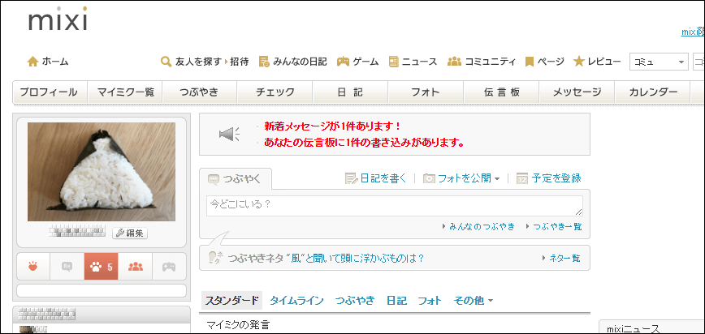The image size is (705, 334).
Task: Open 新着メッセージが1件あります notice
Action: (x=332, y=126)
